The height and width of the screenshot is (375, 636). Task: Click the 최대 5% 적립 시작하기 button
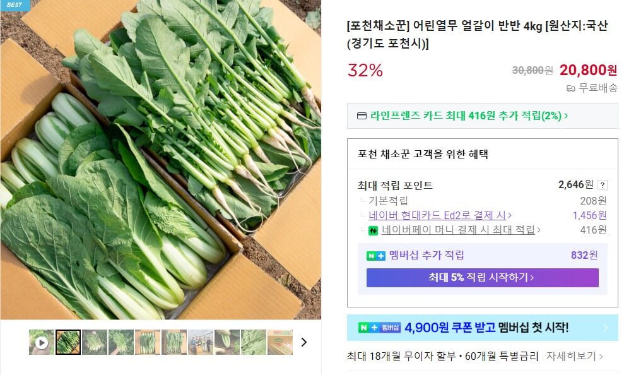click(483, 278)
